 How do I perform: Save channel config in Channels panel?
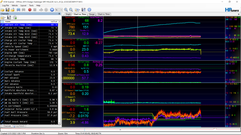9,18
